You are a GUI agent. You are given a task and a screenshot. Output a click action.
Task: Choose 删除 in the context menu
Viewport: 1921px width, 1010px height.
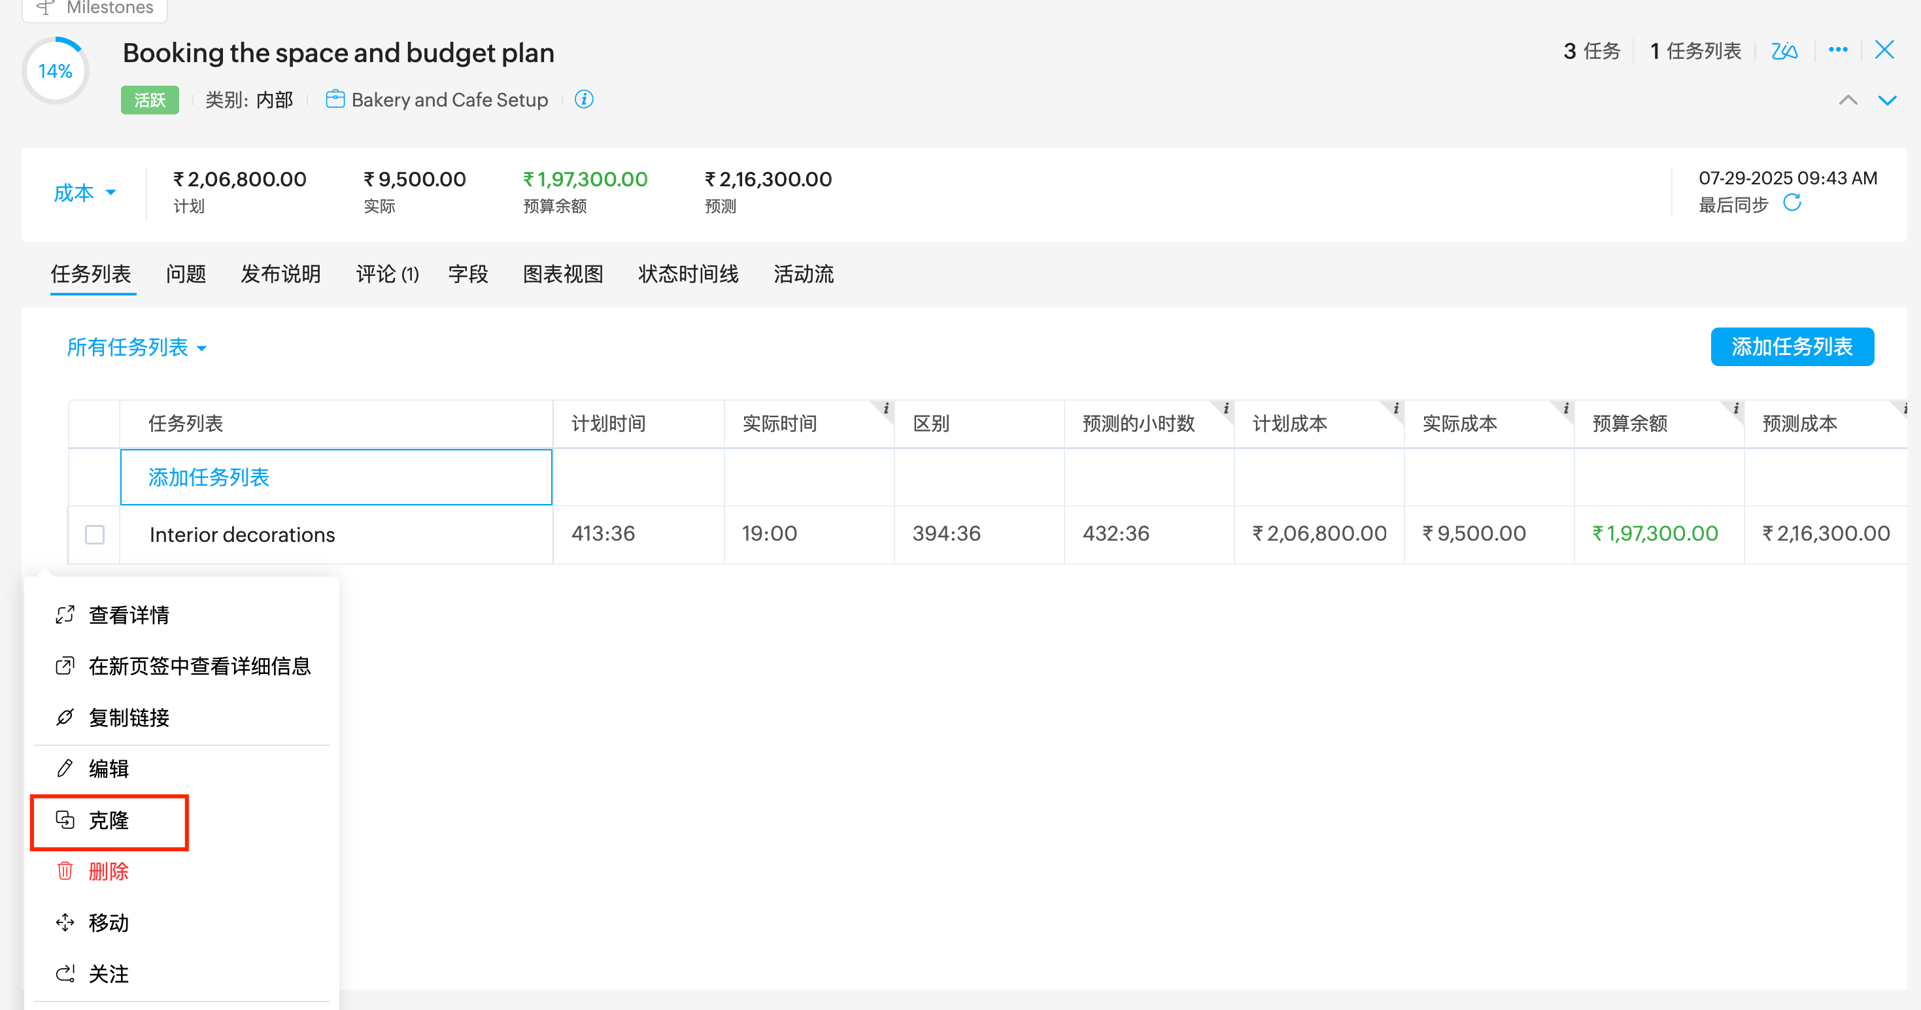point(109,871)
